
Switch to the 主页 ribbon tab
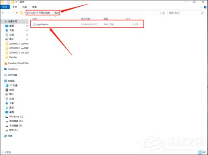15,7
